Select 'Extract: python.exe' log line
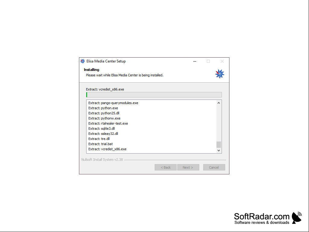The image size is (309, 232). point(103,108)
